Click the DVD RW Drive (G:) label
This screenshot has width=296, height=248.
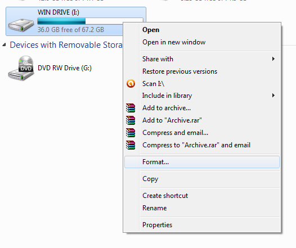[x=65, y=68]
